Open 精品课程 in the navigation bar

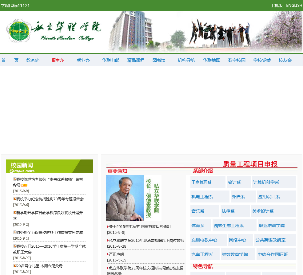136,60
